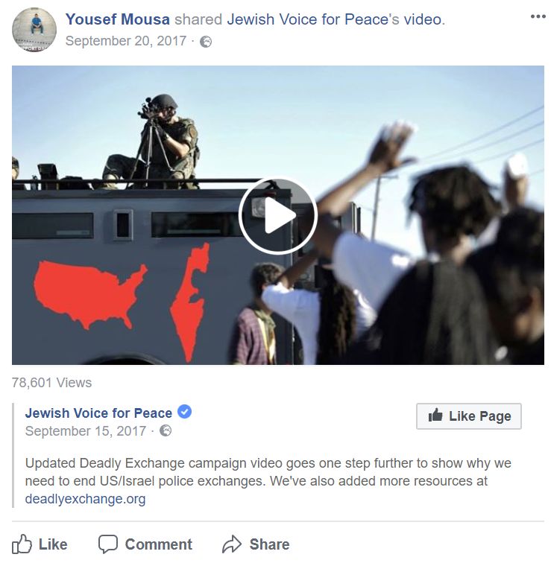The image size is (551, 563).
Task: Play the Deadly Exchange video
Action: [278, 216]
